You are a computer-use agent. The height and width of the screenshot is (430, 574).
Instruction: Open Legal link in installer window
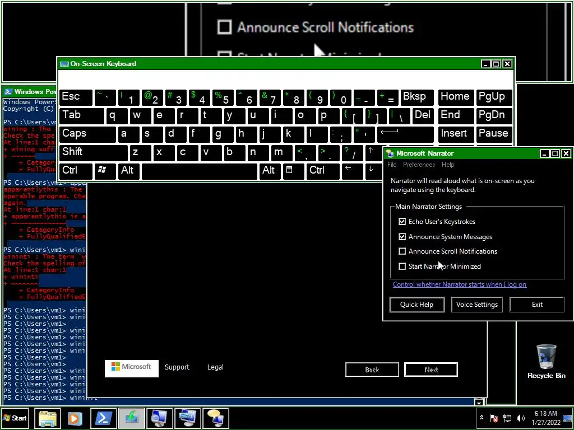point(215,367)
